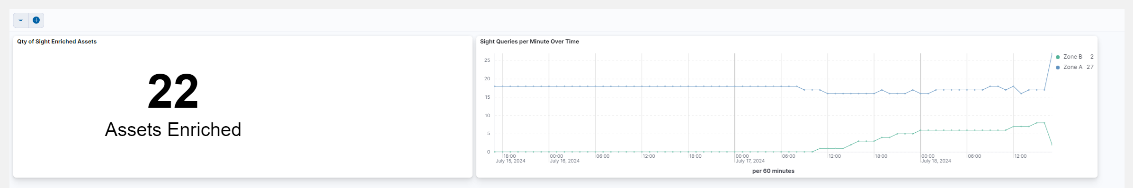Click the add filter plus icon
This screenshot has height=188, width=1133.
36,20
